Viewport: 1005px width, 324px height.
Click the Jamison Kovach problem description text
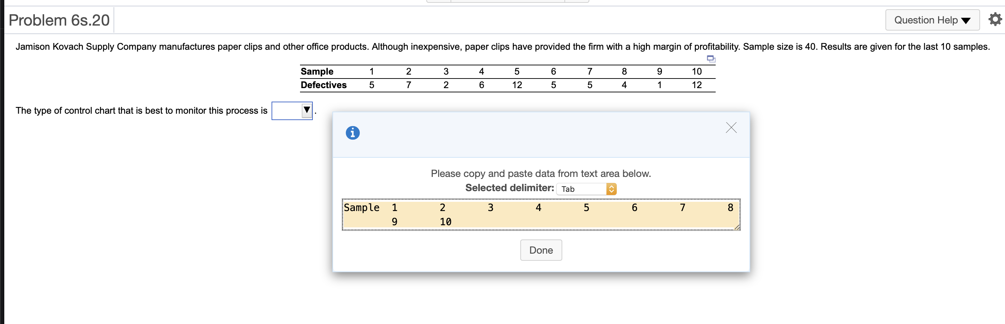pos(502,47)
